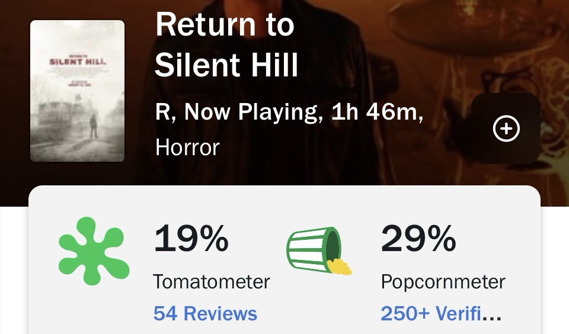Click the green rotten splat icon

click(93, 250)
